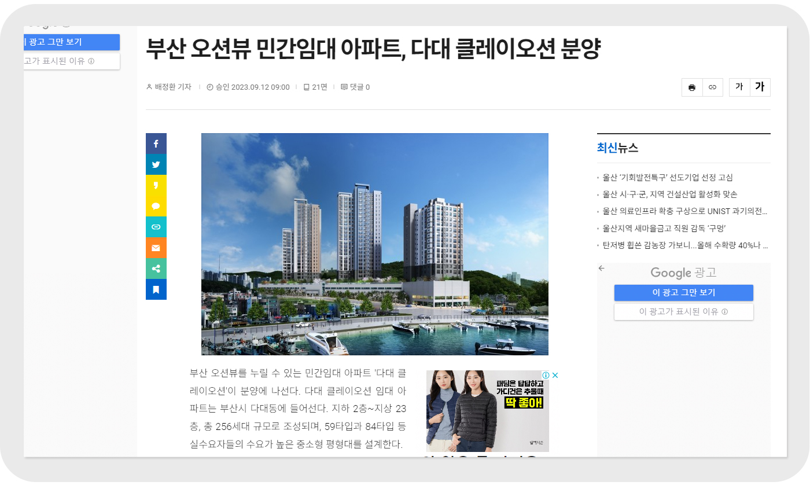The width and height of the screenshot is (810, 489).
Task: Click '이 광고가 표시된 이유' in right ad panel
Action: [684, 312]
